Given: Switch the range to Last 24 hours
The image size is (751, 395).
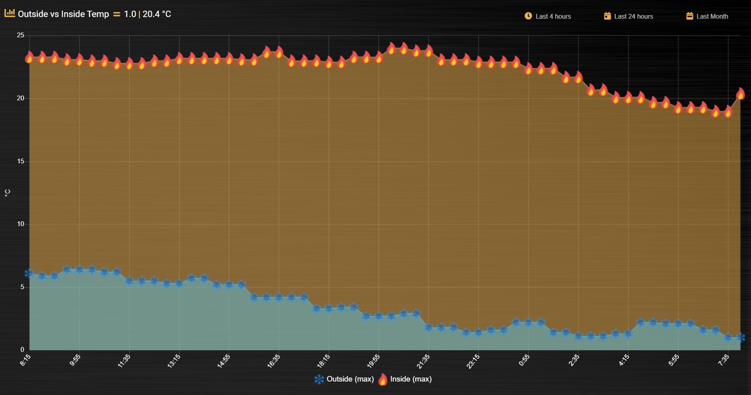Looking at the screenshot, I should tap(629, 16).
